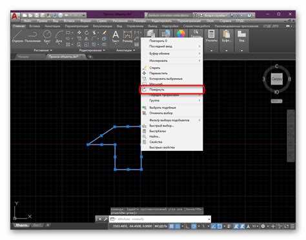Select the Line (Отрезок) drawing tool
This screenshot has height=240, width=306.
17,36
